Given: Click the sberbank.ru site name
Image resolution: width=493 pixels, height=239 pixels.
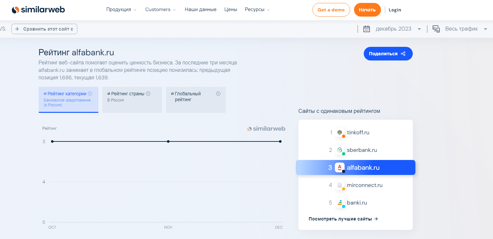Looking at the screenshot, I should (x=362, y=150).
